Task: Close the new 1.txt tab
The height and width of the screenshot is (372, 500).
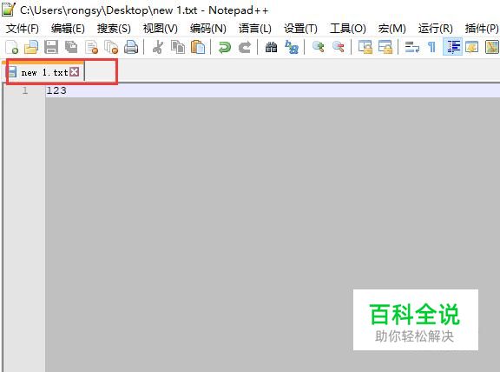Action: tap(75, 71)
